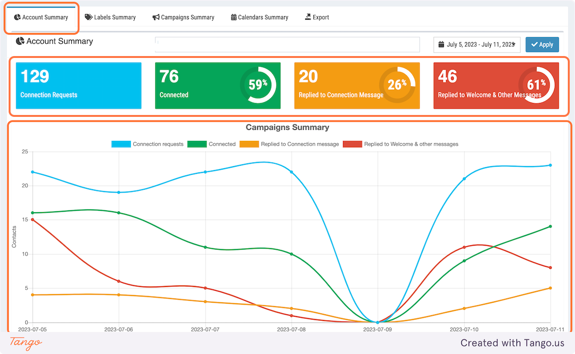Click the pie chart icon beside Account Summary heading
The image size is (575, 354).
pyautogui.click(x=20, y=41)
